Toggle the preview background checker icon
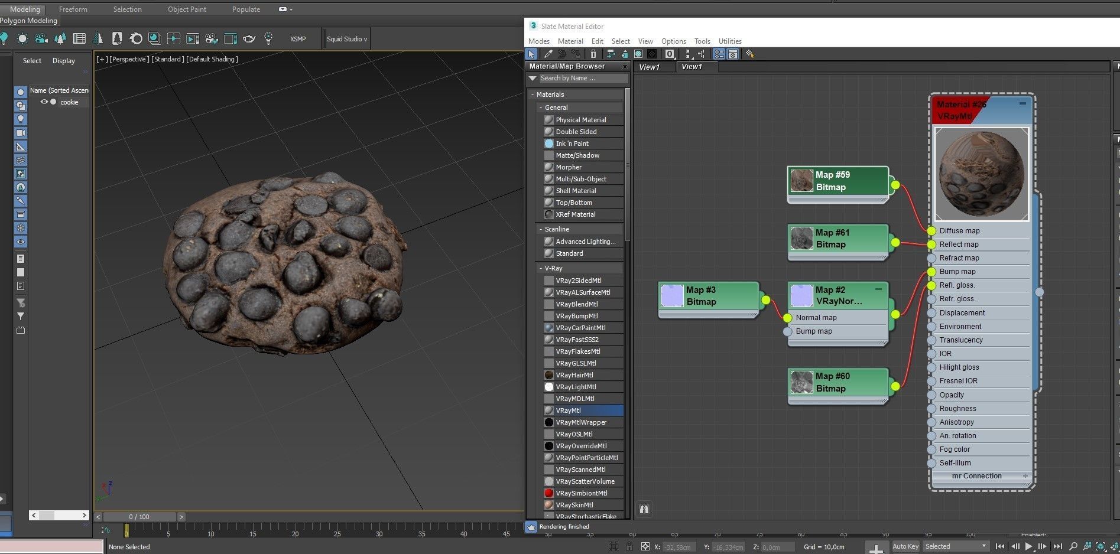 click(652, 54)
